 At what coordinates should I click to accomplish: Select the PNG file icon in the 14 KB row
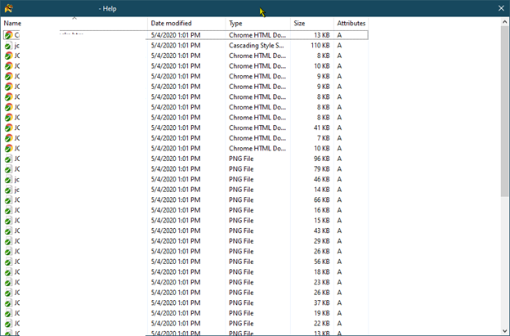[9, 190]
